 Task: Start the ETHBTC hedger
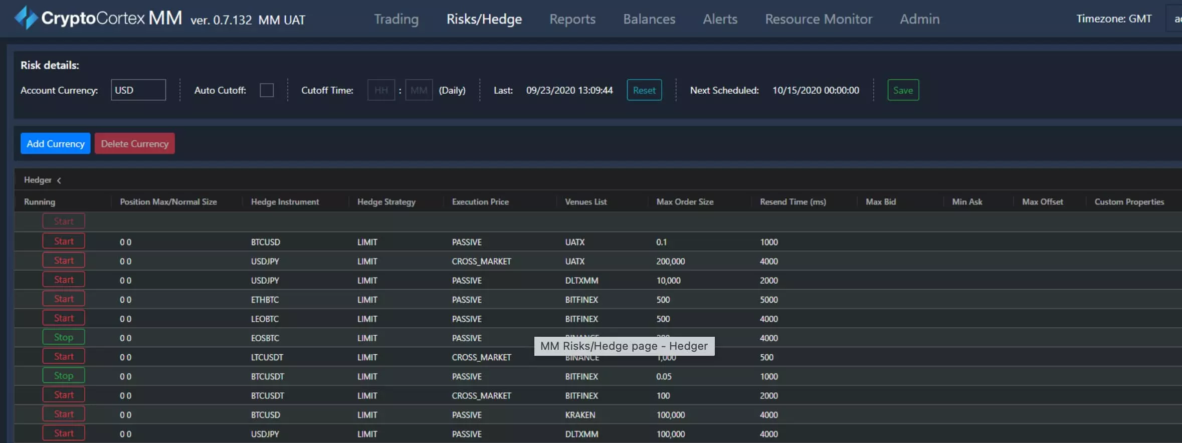64,299
